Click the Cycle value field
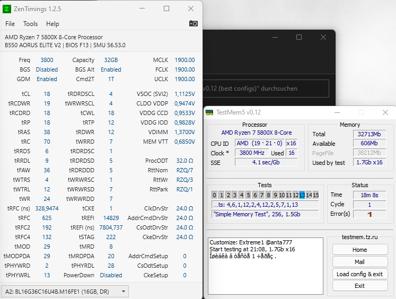Screen dimensions: 396x299 (369, 205)
